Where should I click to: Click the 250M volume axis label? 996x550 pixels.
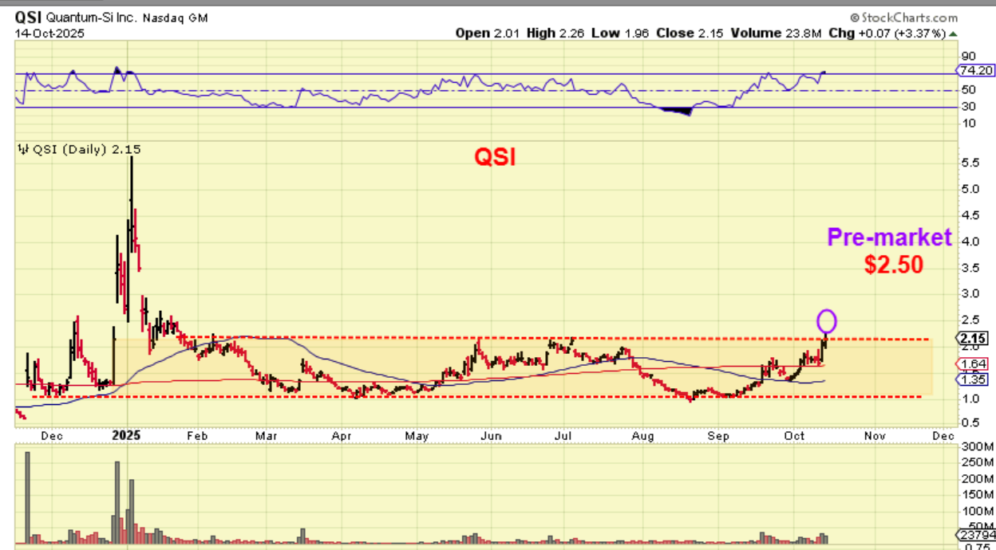pos(976,462)
